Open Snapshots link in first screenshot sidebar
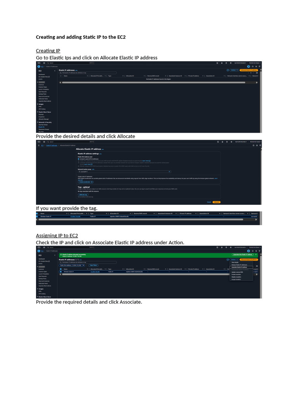 (x=42, y=117)
